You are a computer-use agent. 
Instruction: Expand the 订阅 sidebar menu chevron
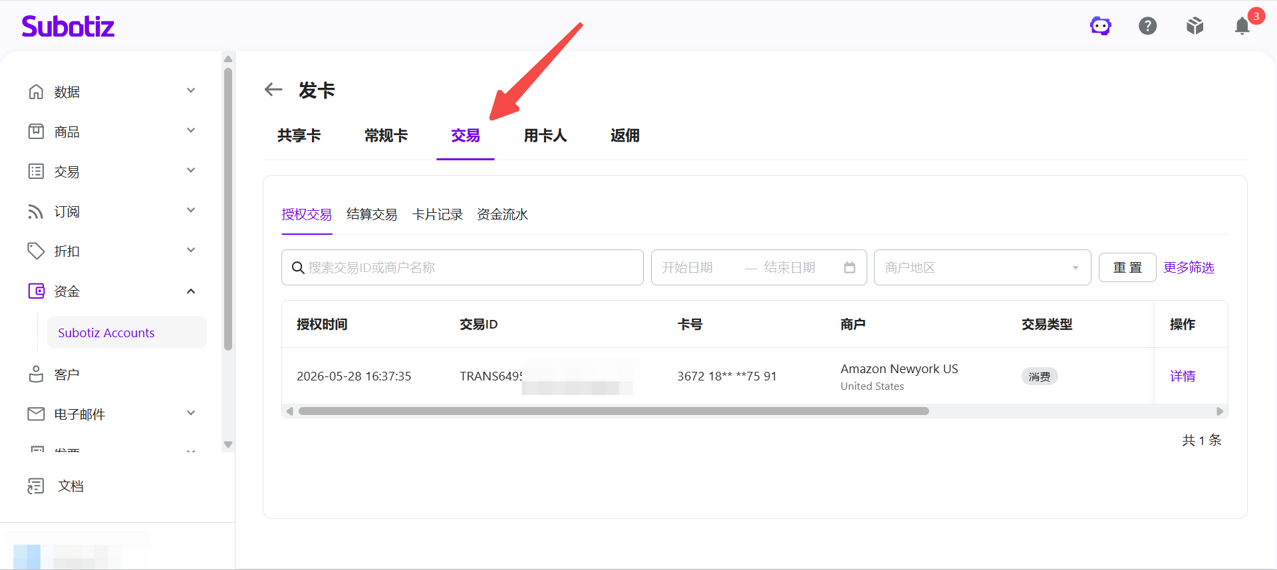[x=191, y=210]
